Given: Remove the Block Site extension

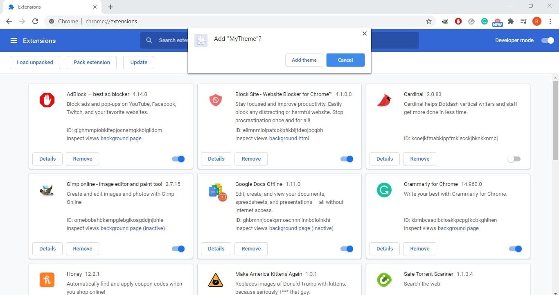Looking at the screenshot, I should (x=251, y=159).
